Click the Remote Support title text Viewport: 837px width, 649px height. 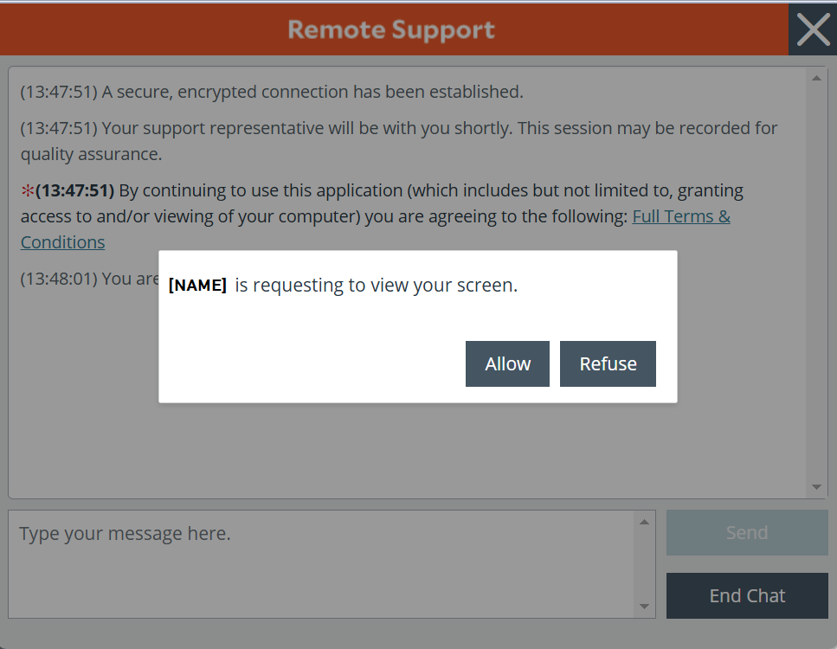[391, 29]
